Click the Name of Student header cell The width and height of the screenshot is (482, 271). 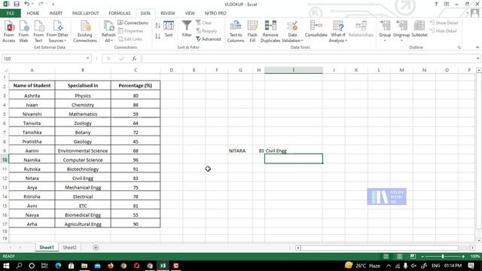coord(32,85)
